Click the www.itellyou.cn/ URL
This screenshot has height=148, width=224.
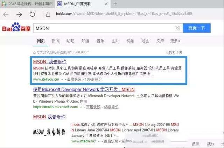click(x=46, y=79)
